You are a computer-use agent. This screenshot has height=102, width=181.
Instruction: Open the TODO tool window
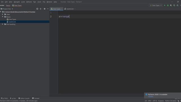pos(5,98)
